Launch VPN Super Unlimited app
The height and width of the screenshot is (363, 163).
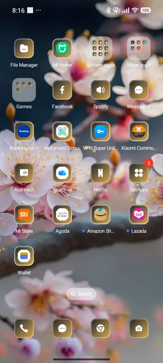click(100, 131)
